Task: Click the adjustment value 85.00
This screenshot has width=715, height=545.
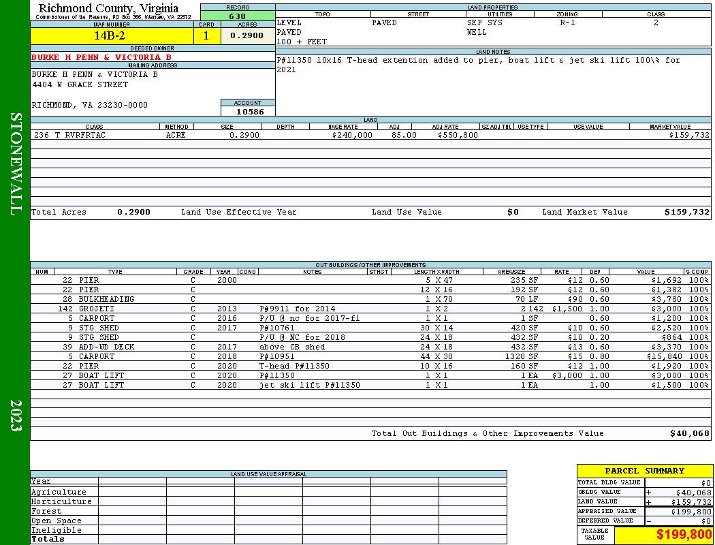Action: [x=404, y=136]
